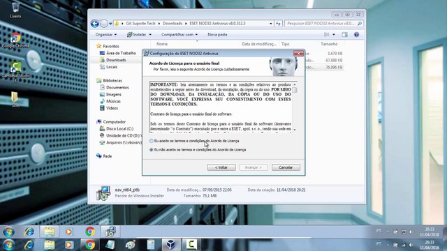The width and height of the screenshot is (447, 251).
Task: Open the Instalar dropdown arrow
Action: 150,35
